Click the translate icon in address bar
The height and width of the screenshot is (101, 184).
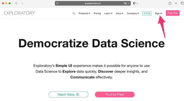tap(125, 3)
